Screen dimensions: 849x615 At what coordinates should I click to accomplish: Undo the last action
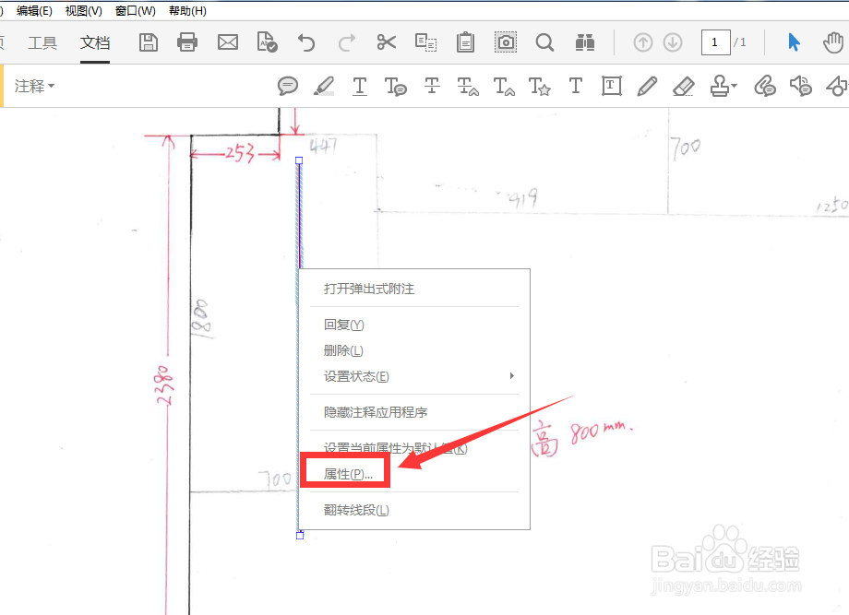306,42
